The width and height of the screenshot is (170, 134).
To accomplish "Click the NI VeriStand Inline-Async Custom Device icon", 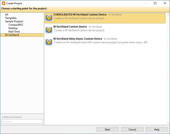I will point(49,42).
